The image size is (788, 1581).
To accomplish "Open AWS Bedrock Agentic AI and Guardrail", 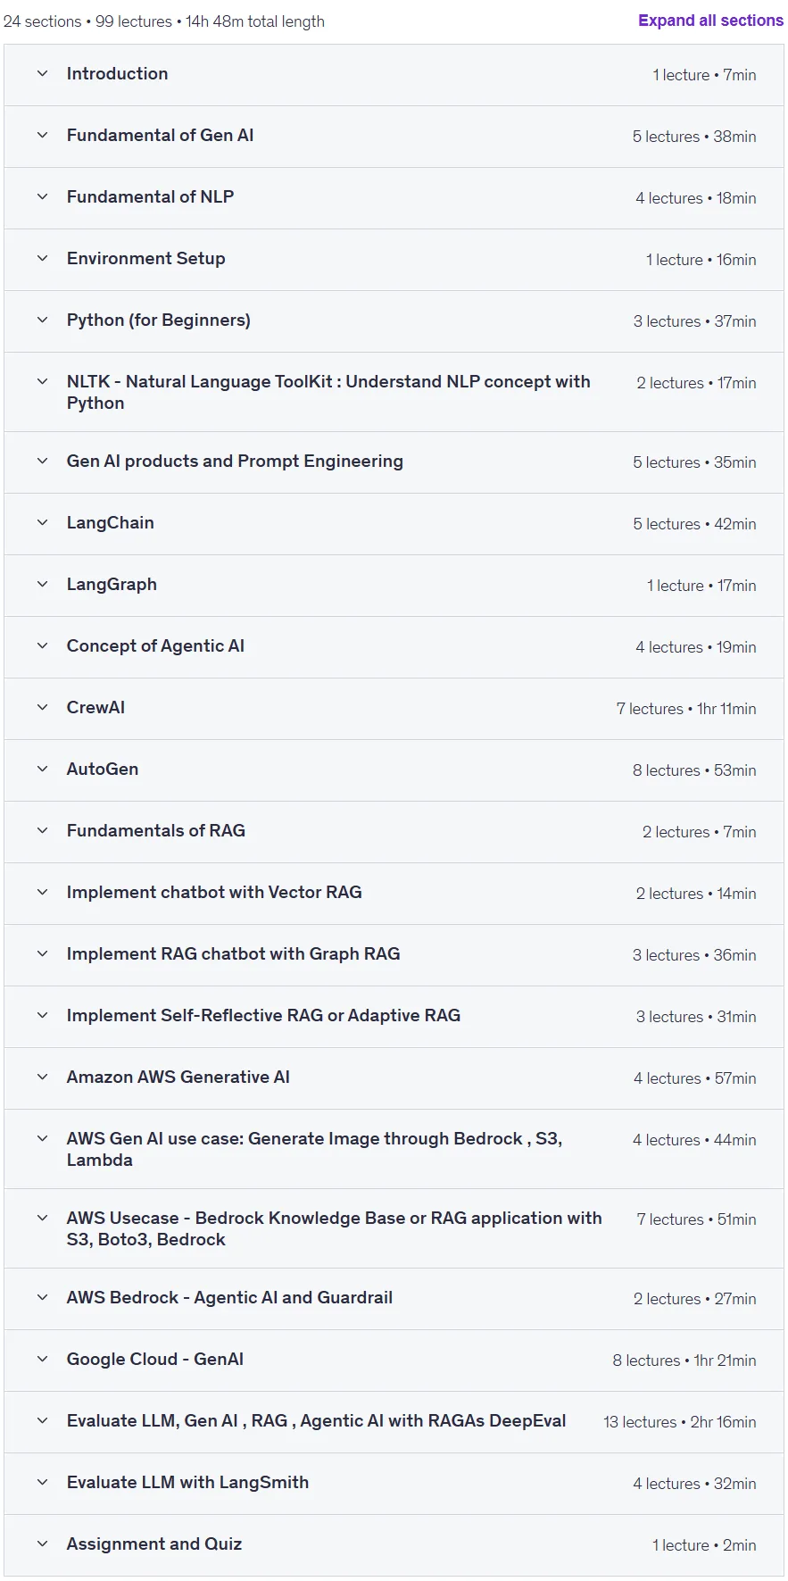I will (394, 1299).
